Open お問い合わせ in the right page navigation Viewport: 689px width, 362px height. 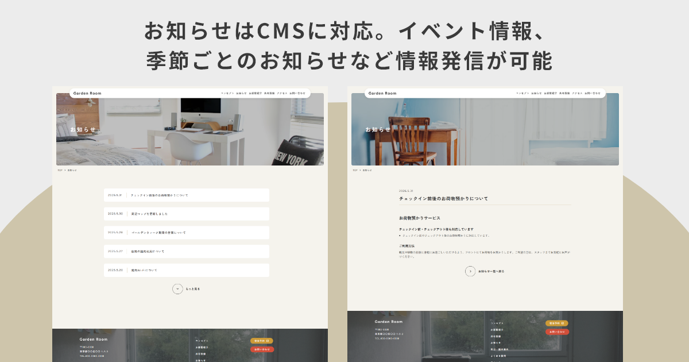(x=593, y=93)
